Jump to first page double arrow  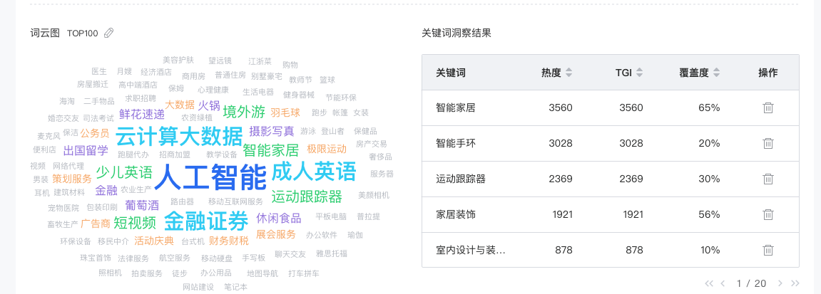pyautogui.click(x=709, y=283)
